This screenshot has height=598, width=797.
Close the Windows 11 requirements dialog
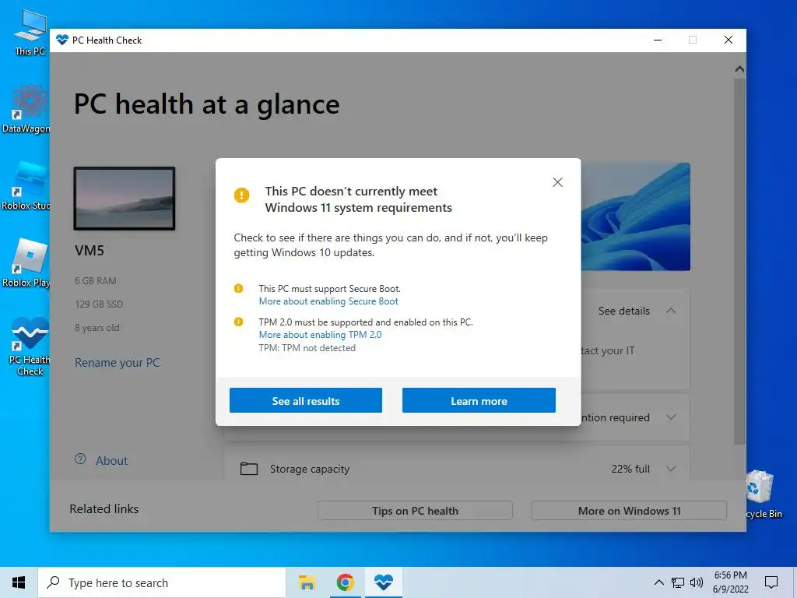click(557, 182)
